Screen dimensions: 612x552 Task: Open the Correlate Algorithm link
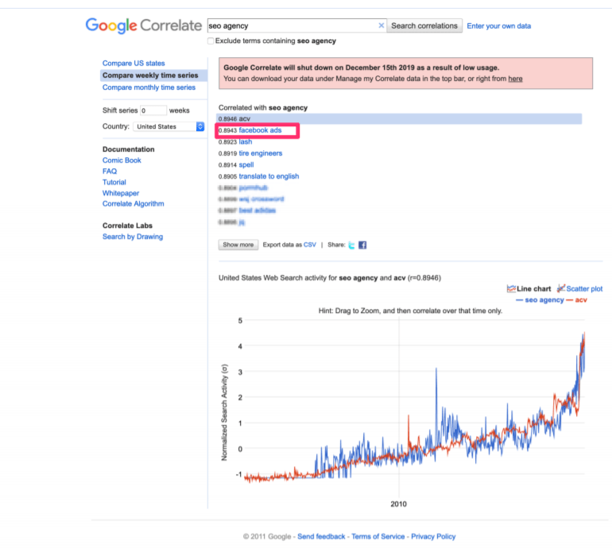[x=133, y=203]
